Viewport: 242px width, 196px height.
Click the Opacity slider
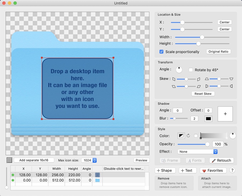click(x=194, y=144)
